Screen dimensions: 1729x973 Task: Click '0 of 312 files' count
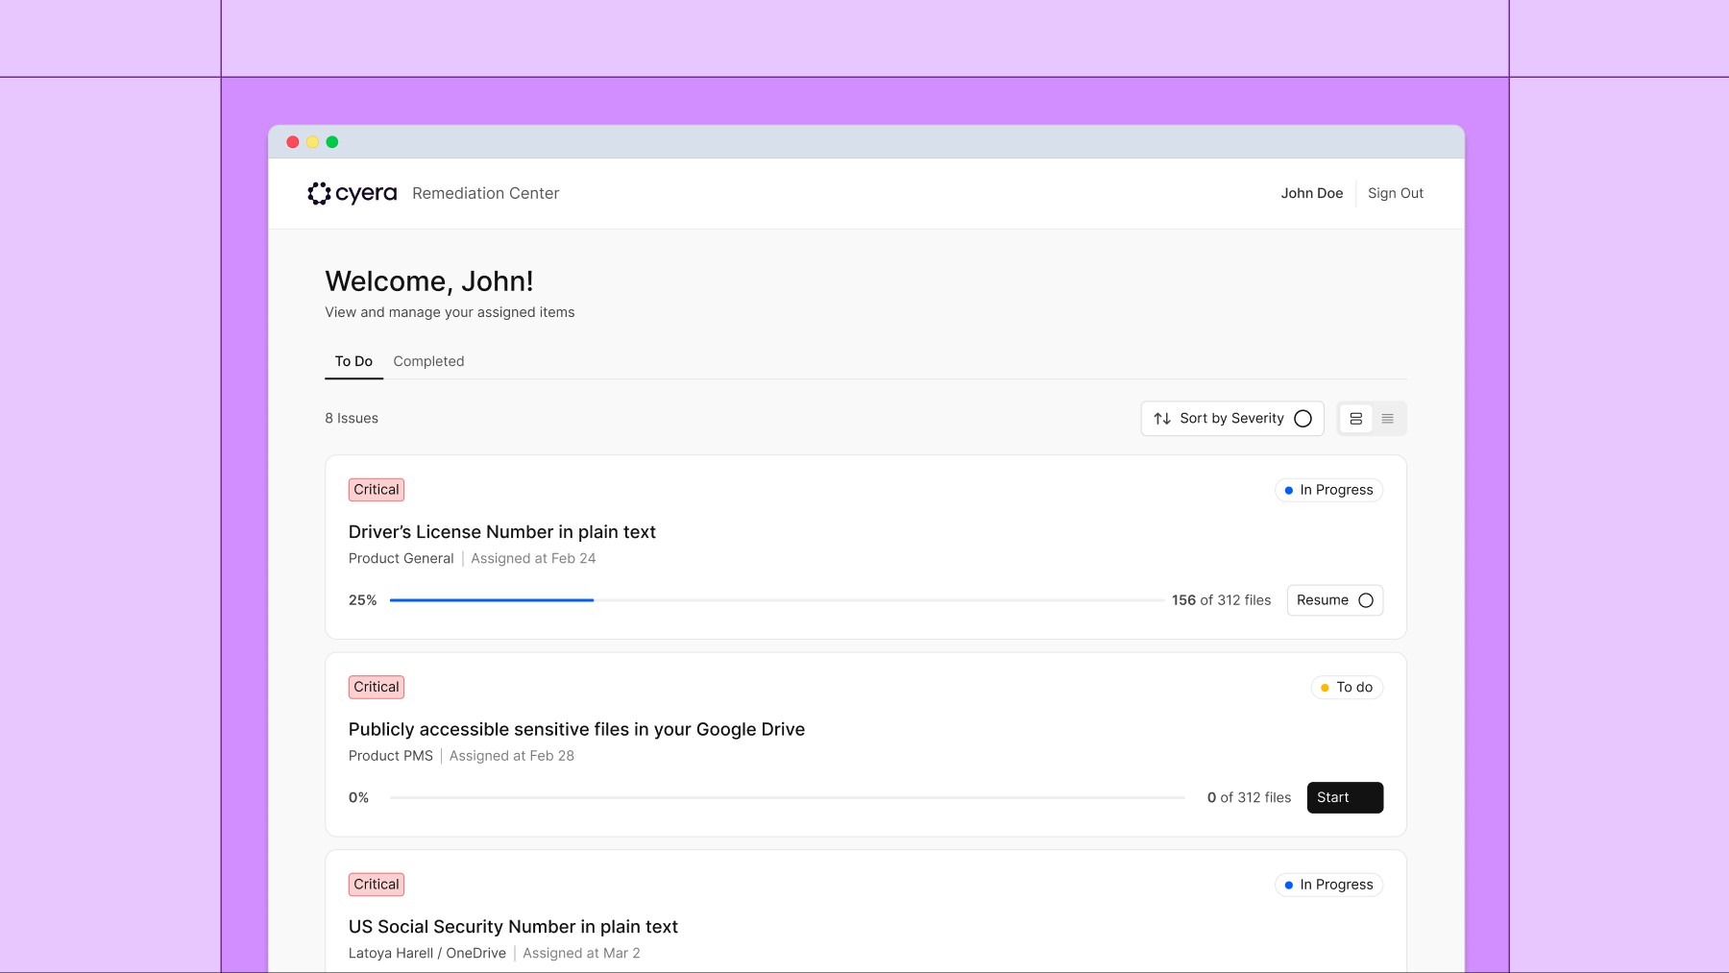(1249, 797)
